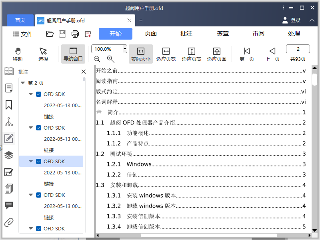
Task: Print the document with the printer icon
Action: click(x=75, y=34)
